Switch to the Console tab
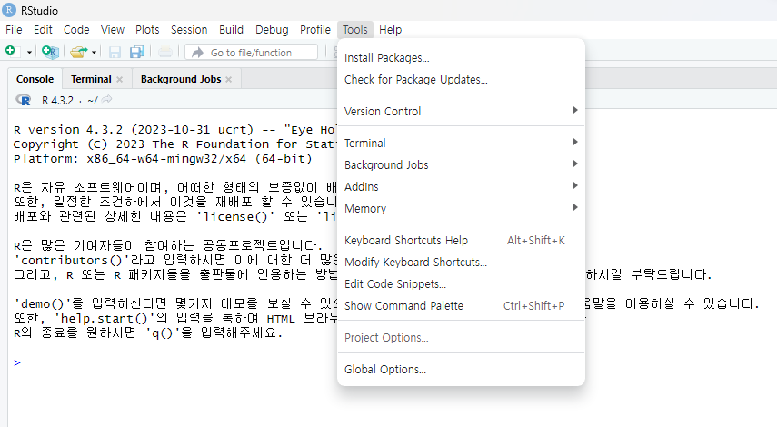 35,79
